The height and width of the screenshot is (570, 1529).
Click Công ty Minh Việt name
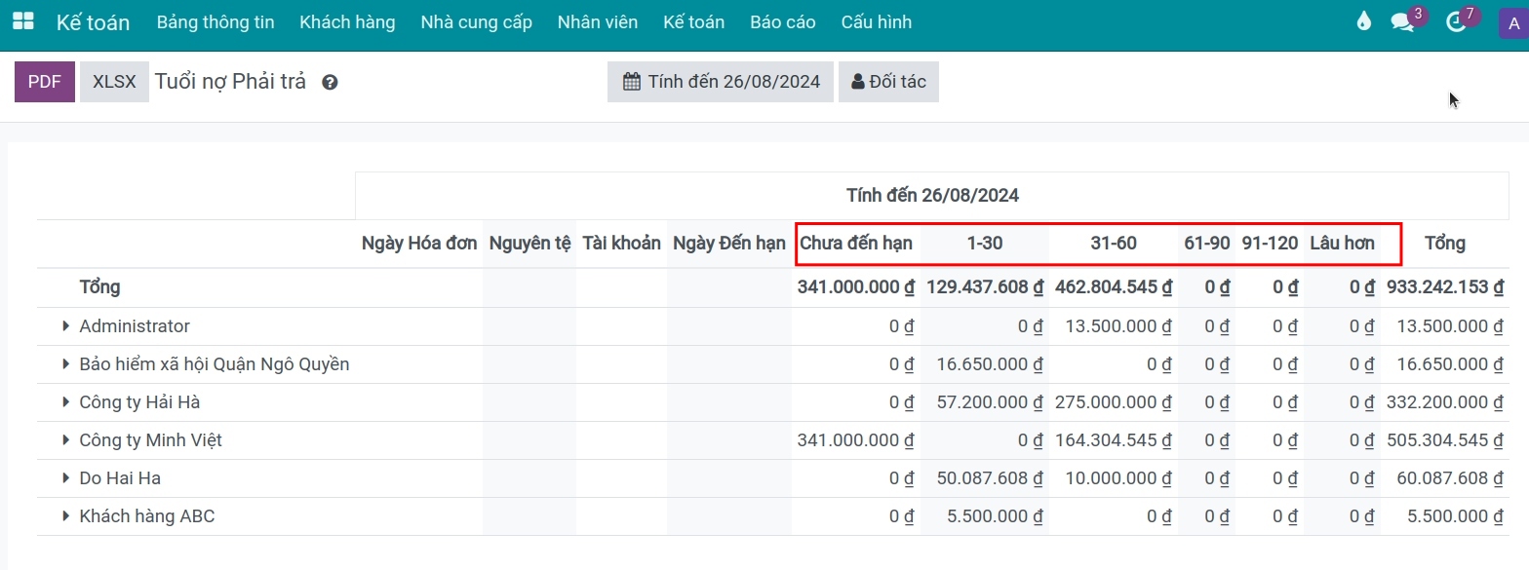pos(151,439)
